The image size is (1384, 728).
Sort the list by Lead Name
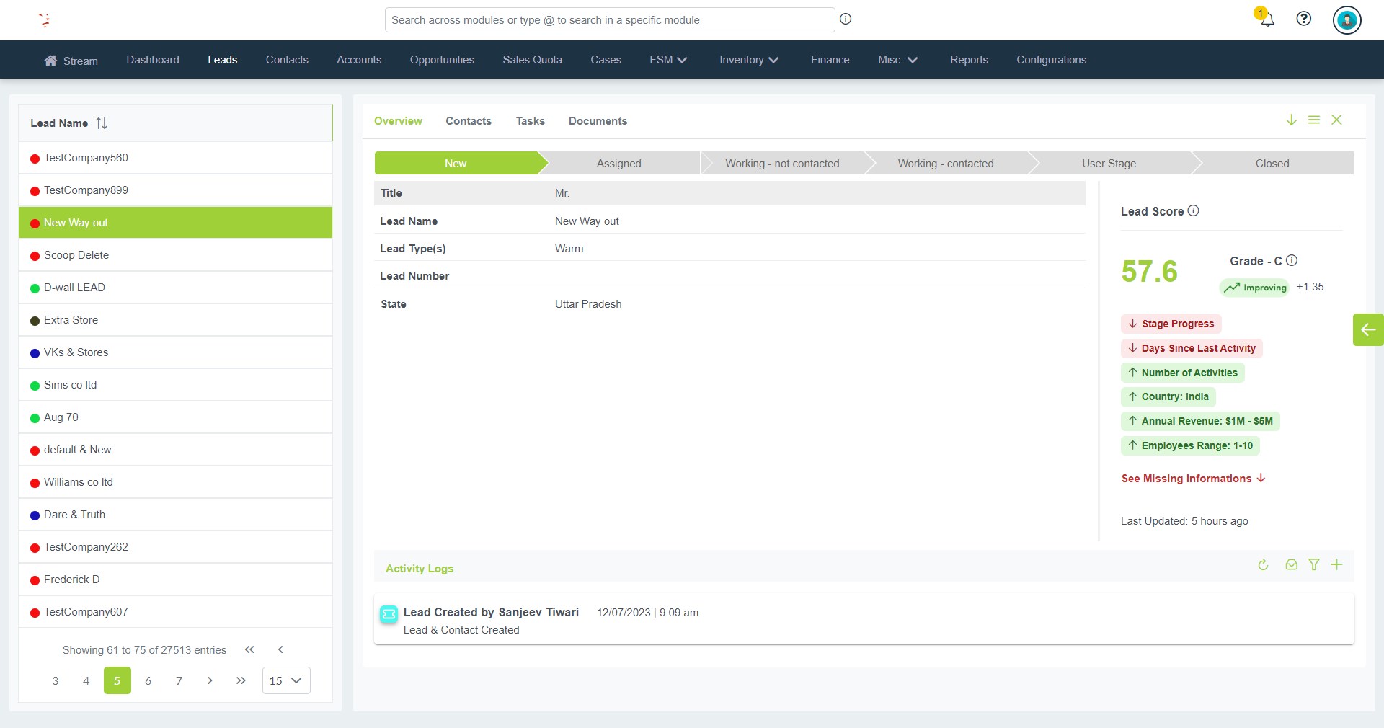[x=102, y=123]
